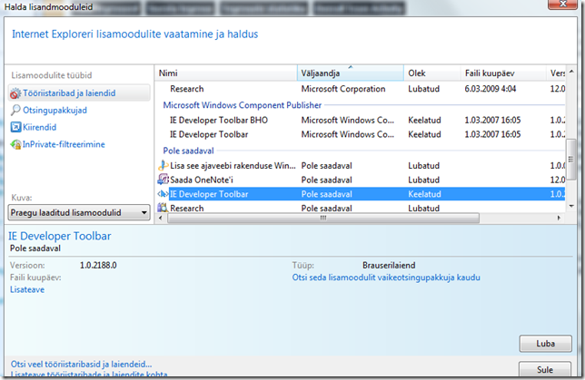The width and height of the screenshot is (585, 380).
Task: Select the IE Developer Toolbar BHO row
Action: 361,120
